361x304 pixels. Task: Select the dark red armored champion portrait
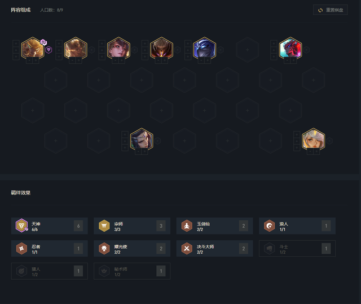coord(161,49)
